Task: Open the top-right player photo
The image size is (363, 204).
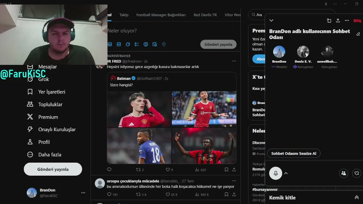Action: pyautogui.click(x=204, y=109)
